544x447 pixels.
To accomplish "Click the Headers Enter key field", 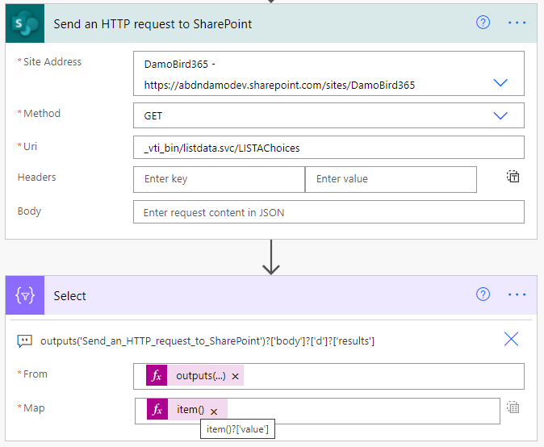I will (219, 179).
